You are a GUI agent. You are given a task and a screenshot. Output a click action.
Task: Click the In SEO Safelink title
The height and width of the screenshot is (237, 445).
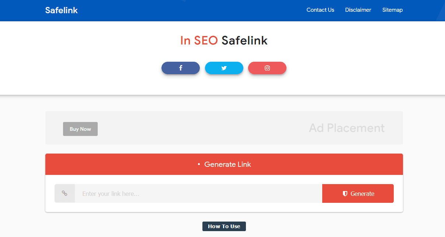point(224,40)
